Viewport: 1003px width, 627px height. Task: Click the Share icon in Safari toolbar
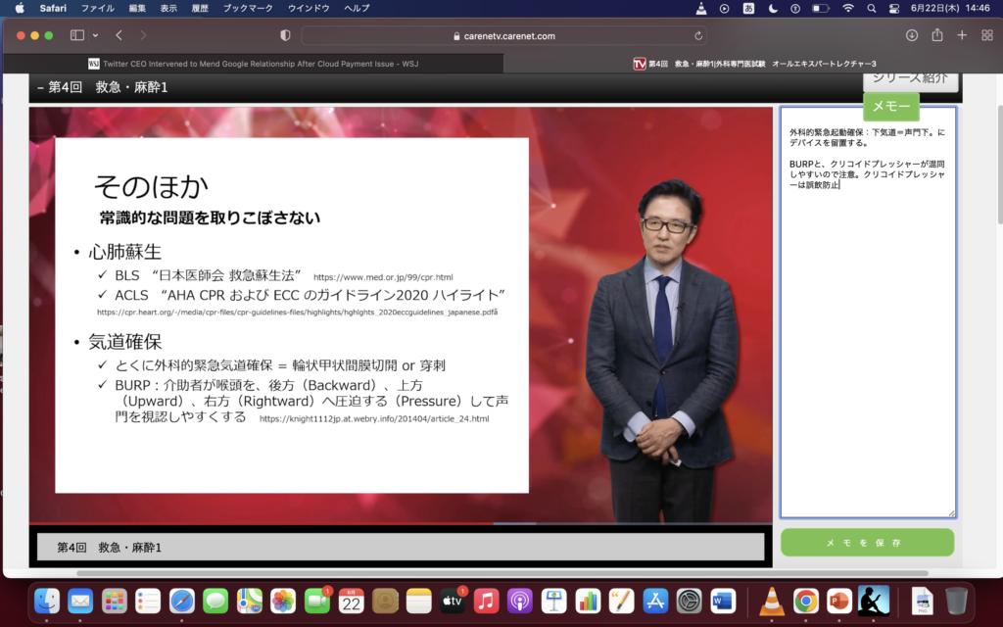937,35
